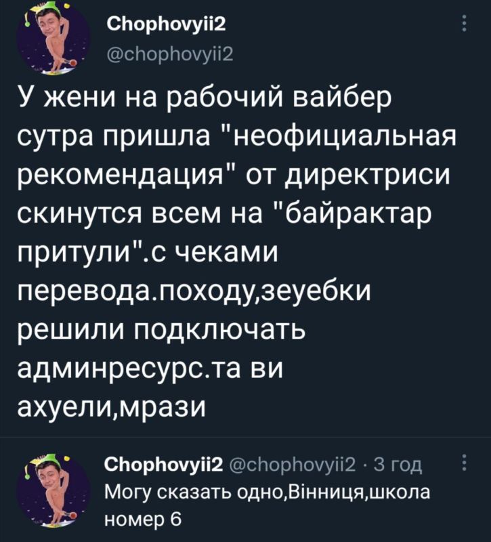Select the line "решили подключать"

tap(161, 331)
